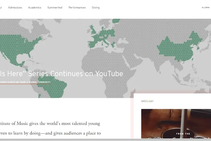Screen dimensions: 211x141
Task: Click the "Institute of Music gives the world's" paragraph line
Action: 50,124
